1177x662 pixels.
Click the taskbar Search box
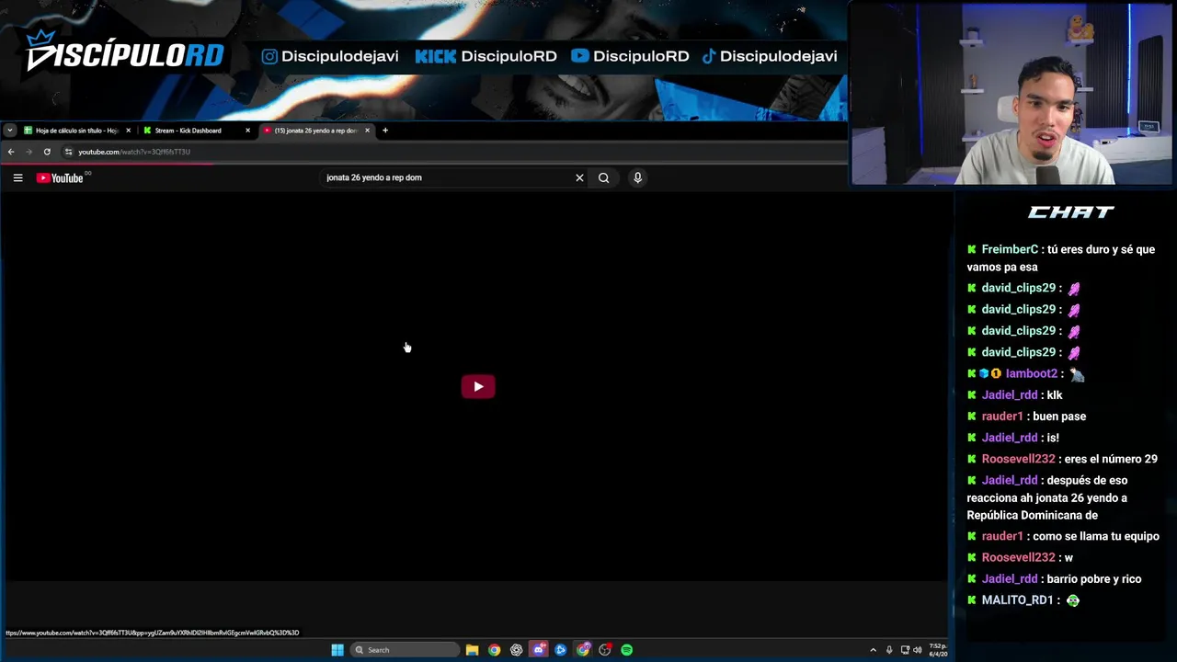click(x=405, y=650)
